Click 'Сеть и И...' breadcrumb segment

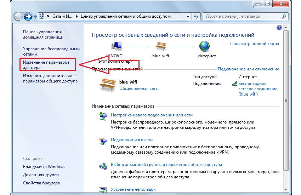click(x=62, y=16)
